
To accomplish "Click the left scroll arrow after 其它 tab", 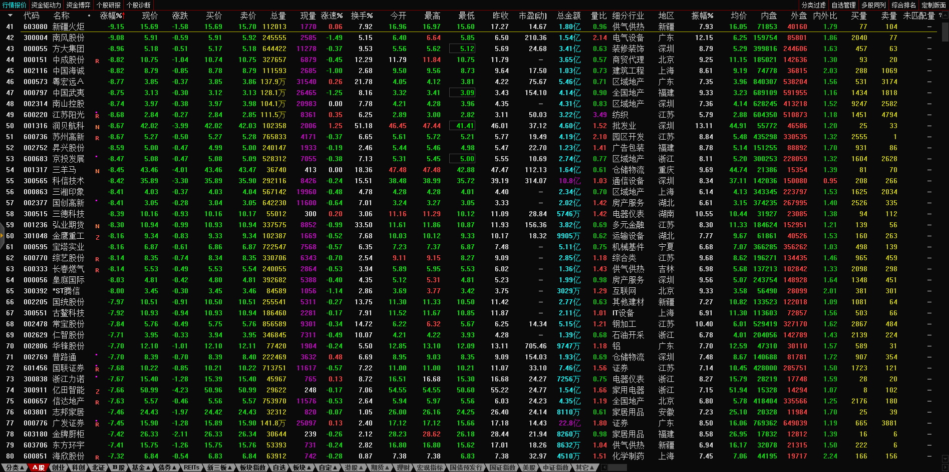I will tap(604, 467).
